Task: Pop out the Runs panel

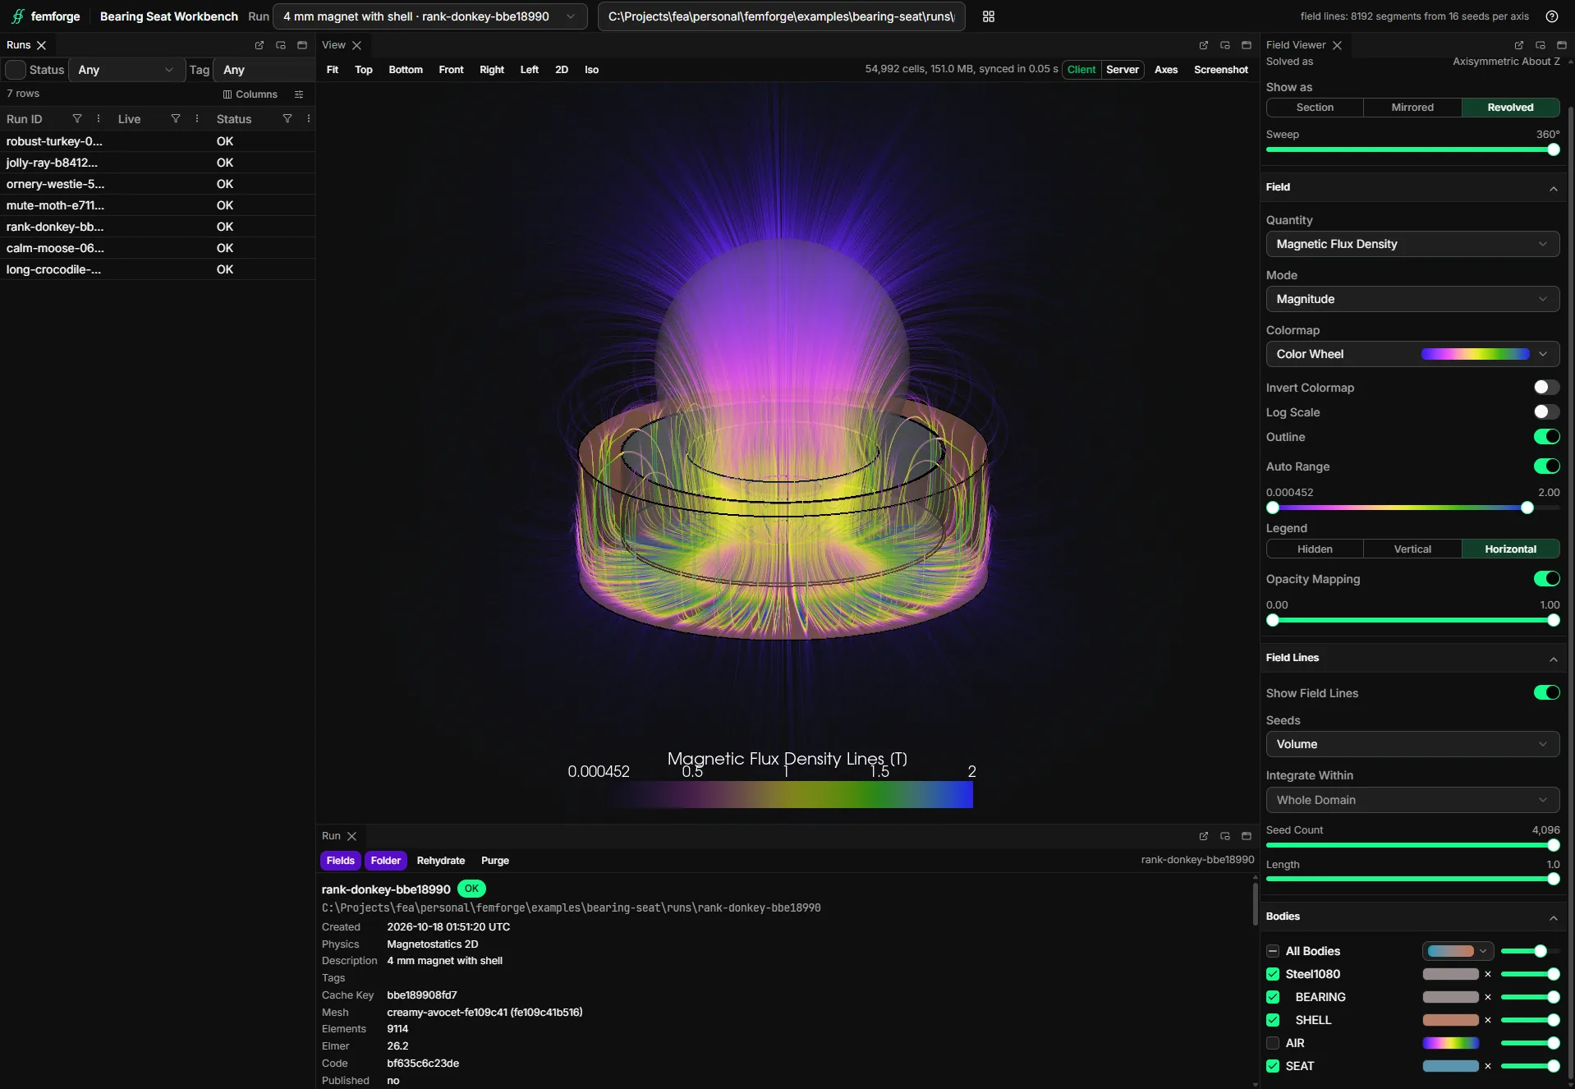Action: pyautogui.click(x=259, y=45)
